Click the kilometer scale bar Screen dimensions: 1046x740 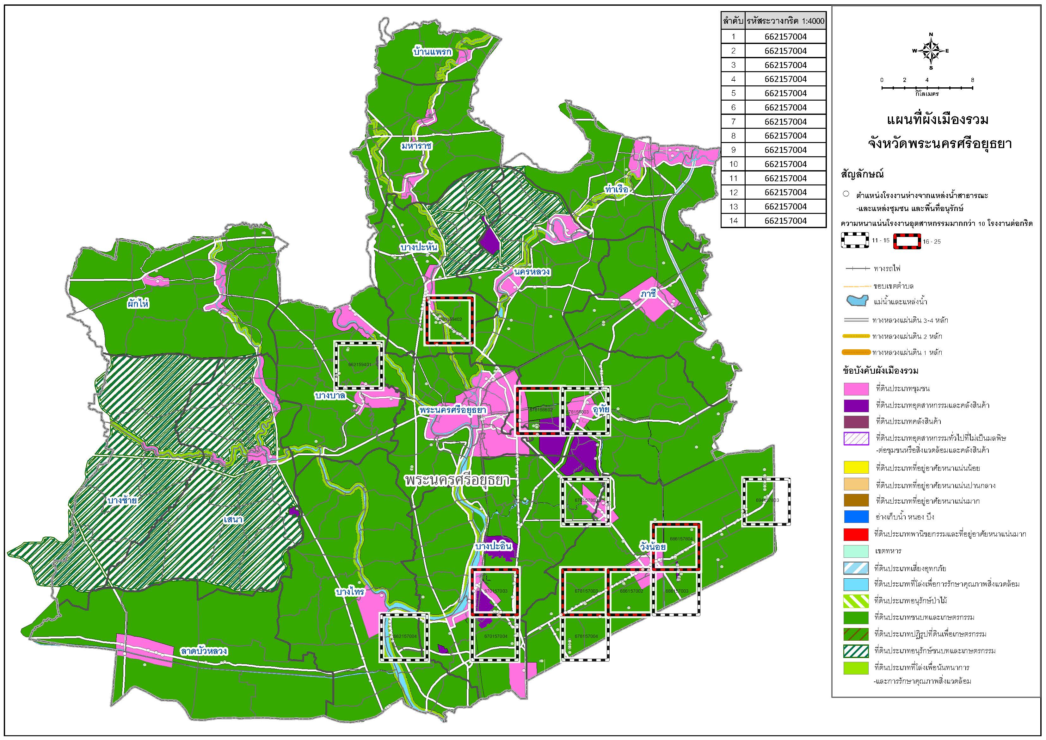pos(927,88)
